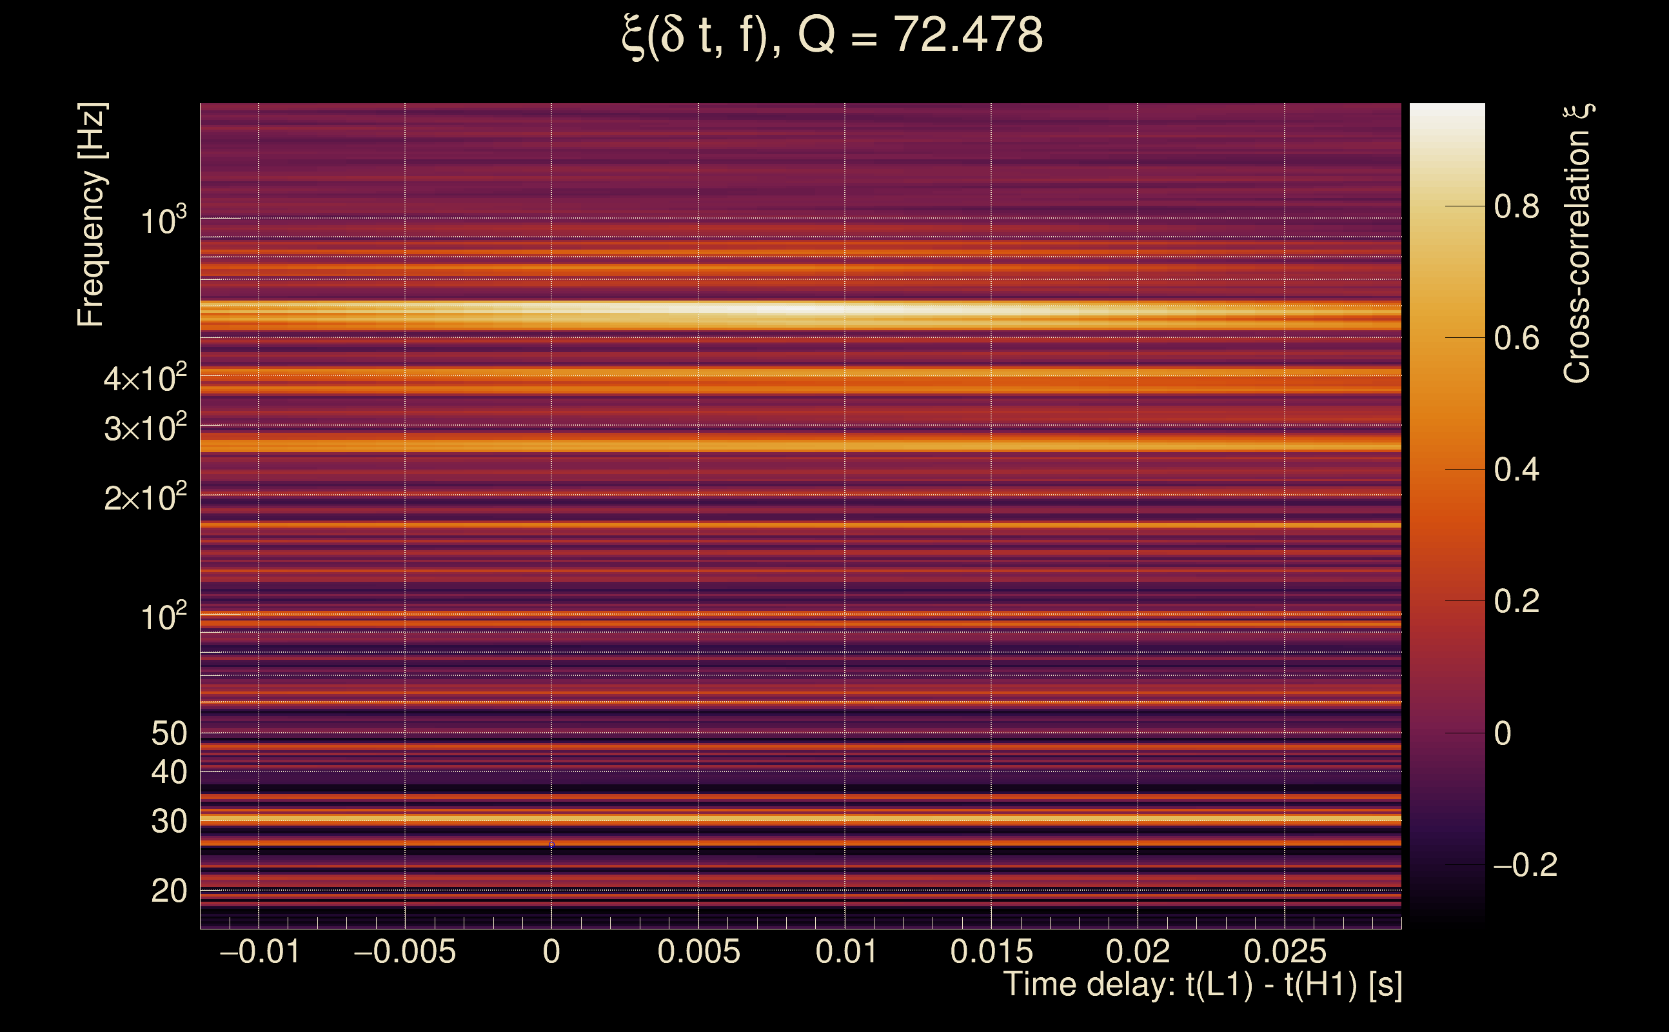The image size is (1669, 1032).
Task: Click the top white end of the colorbar
Action: [1447, 113]
